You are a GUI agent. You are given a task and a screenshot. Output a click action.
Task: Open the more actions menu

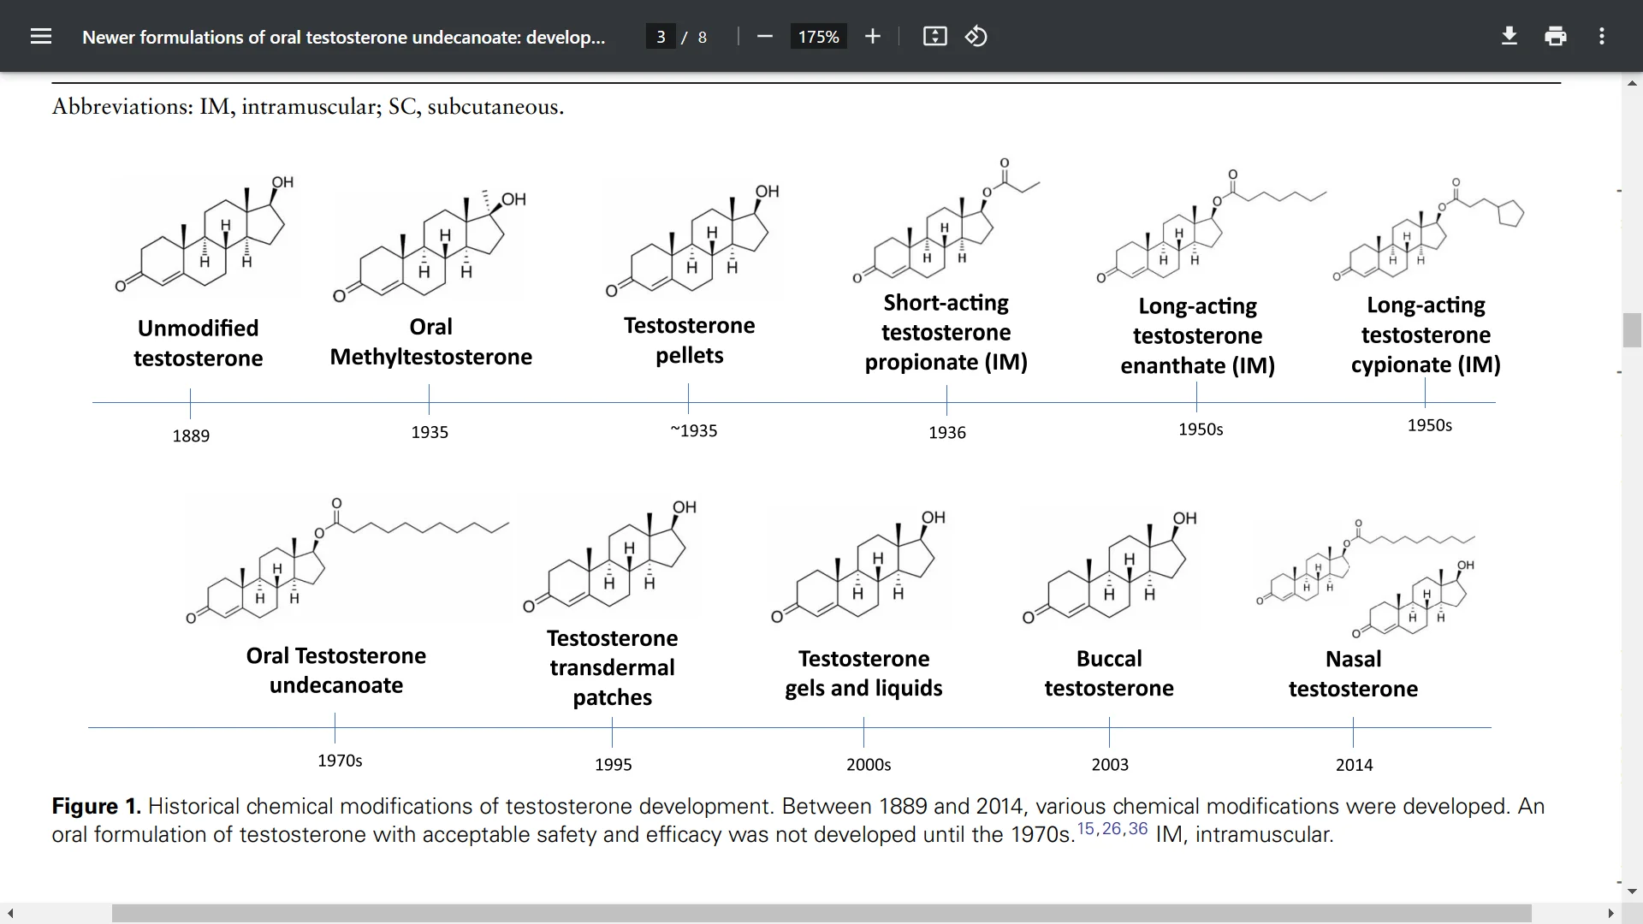click(1602, 36)
